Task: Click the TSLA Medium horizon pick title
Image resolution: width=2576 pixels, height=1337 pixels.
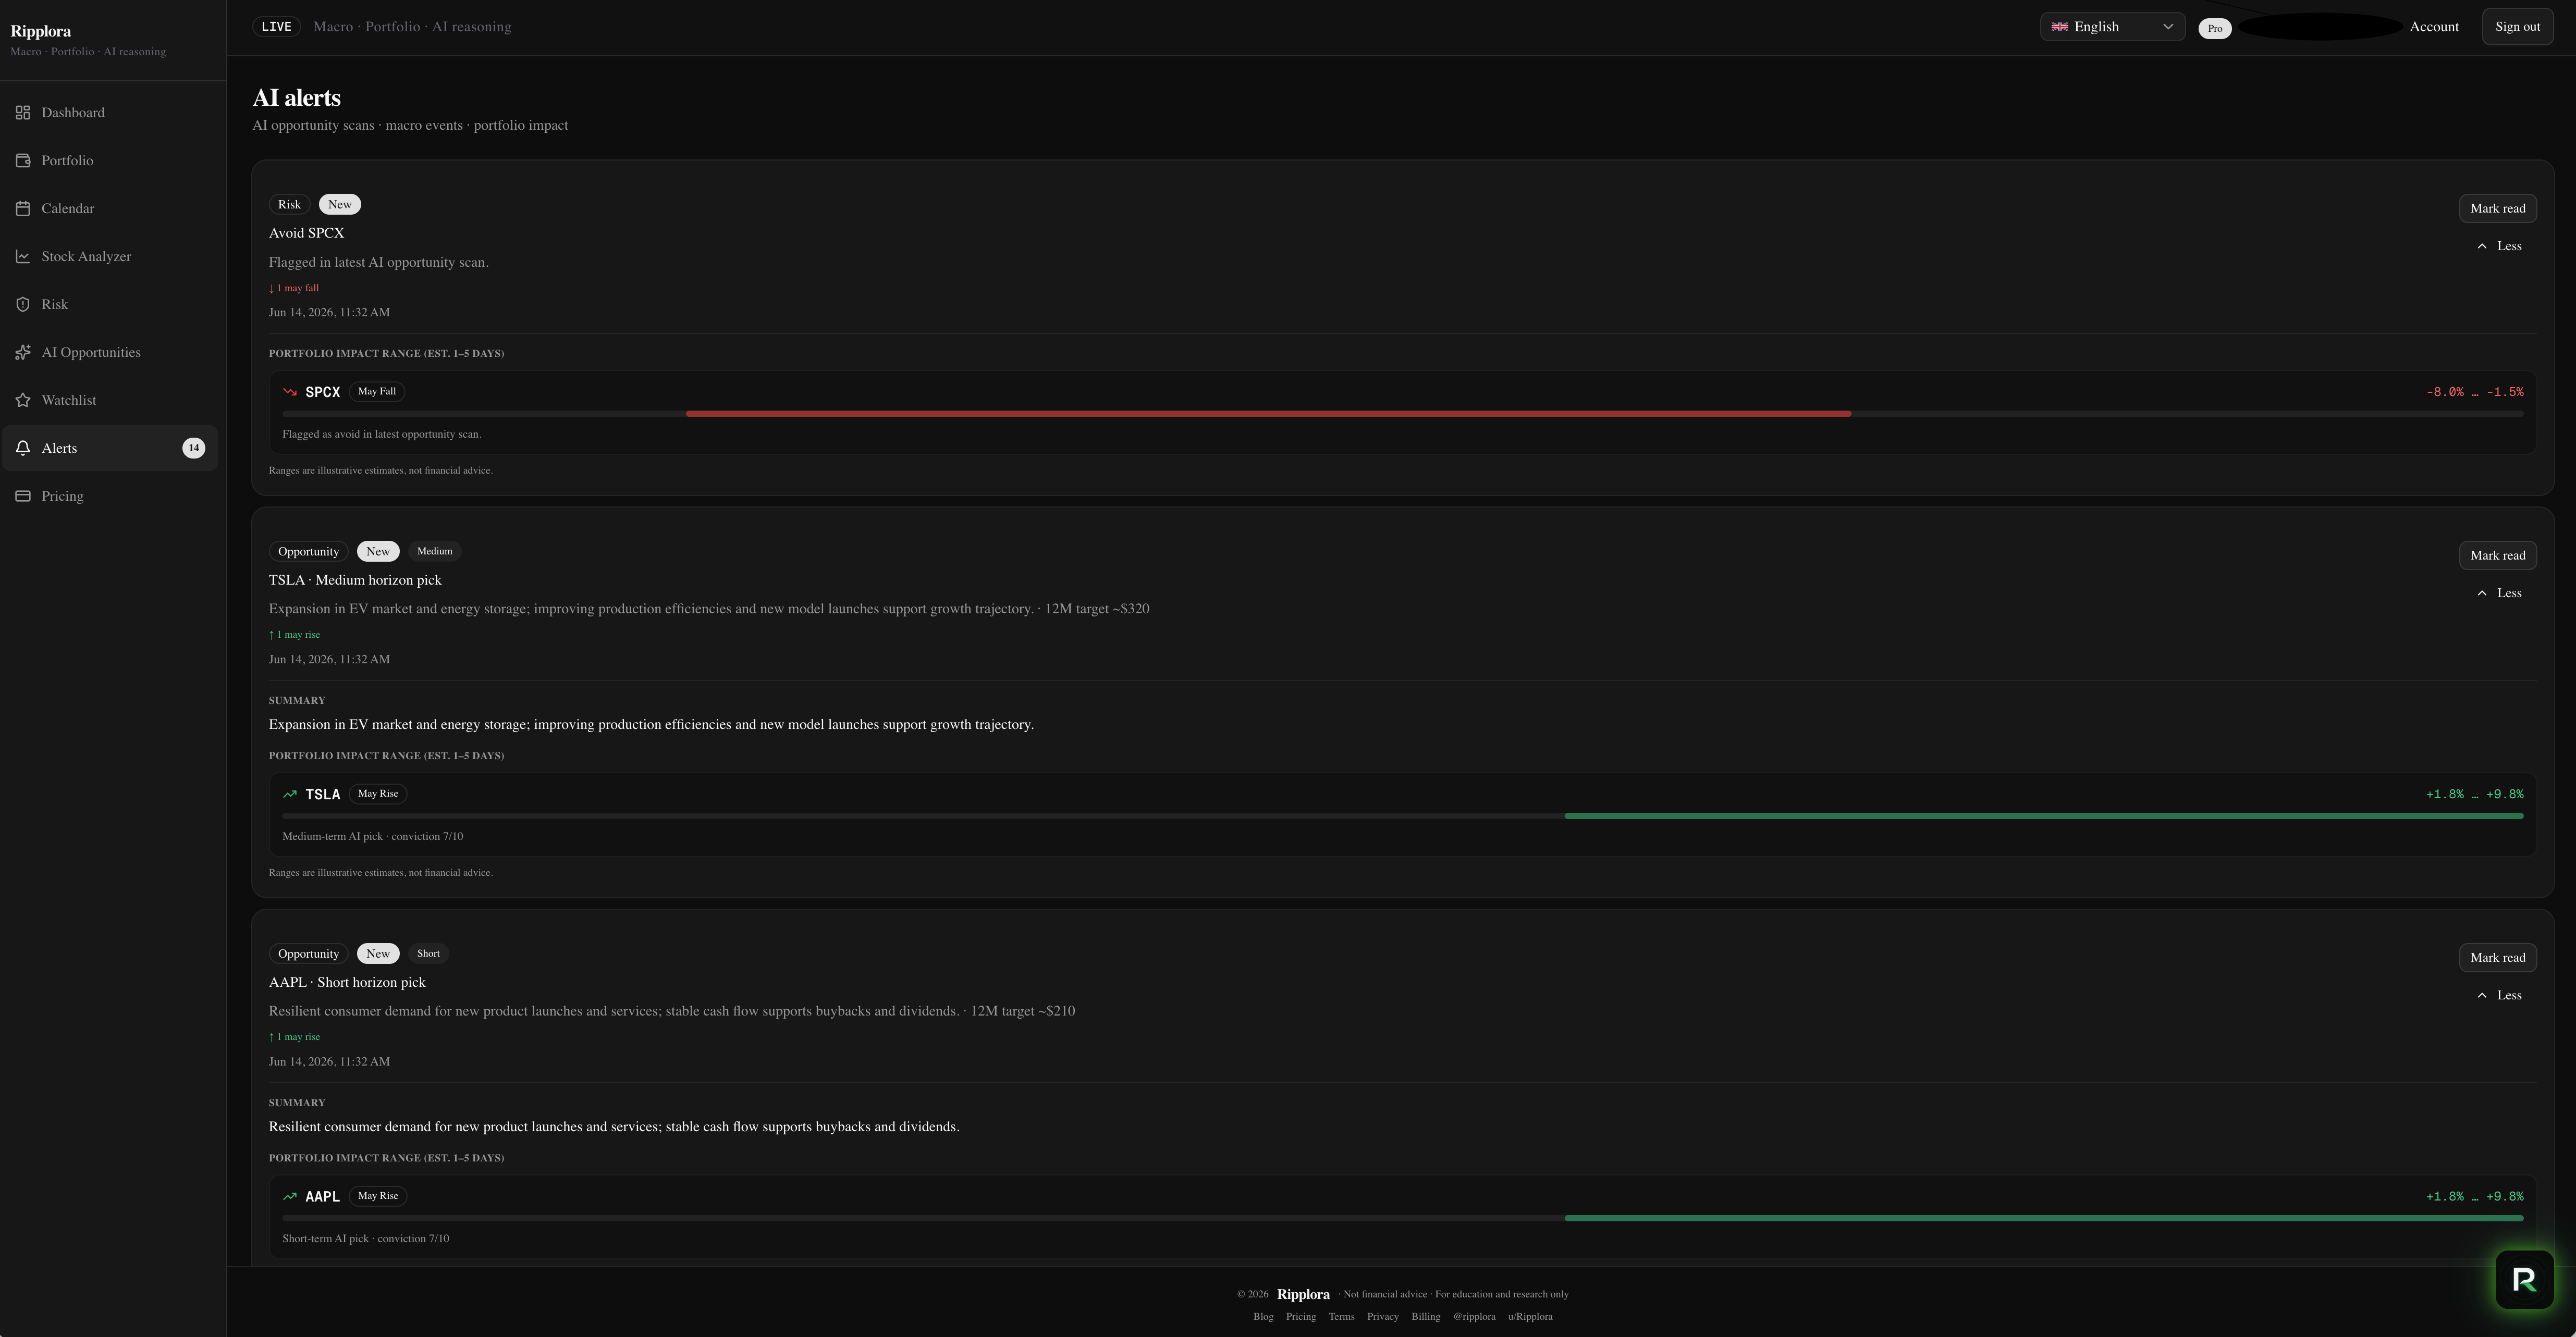Action: tap(355, 580)
